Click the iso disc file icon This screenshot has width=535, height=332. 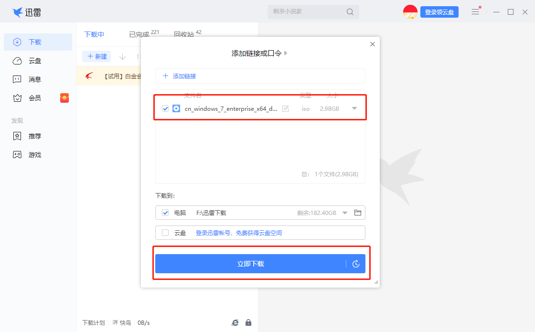click(176, 108)
